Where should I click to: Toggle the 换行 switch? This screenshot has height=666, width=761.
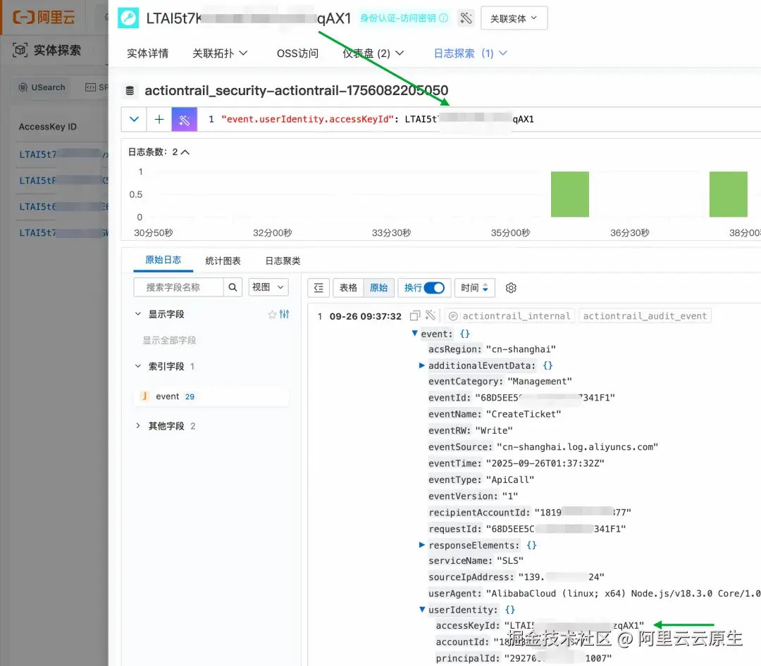coord(434,288)
